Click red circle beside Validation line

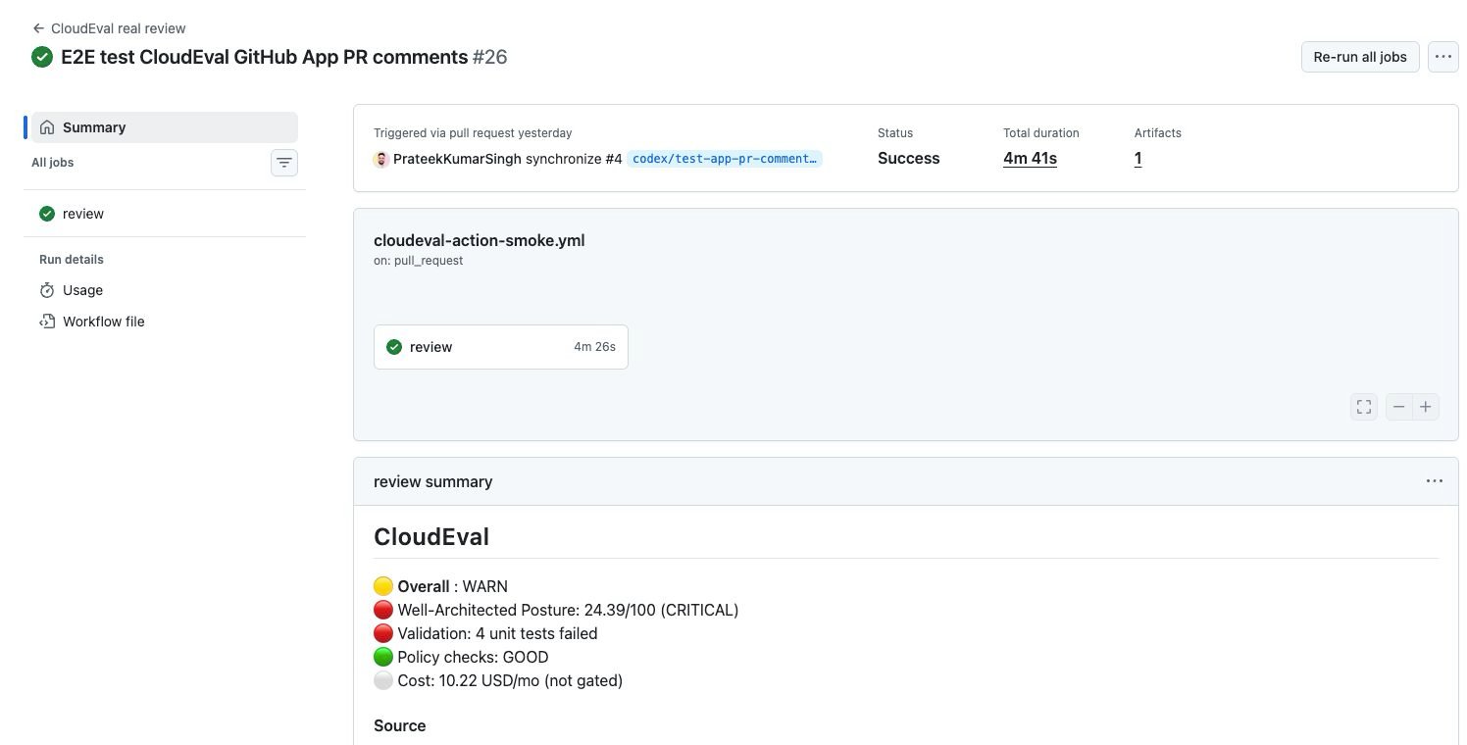[383, 633]
